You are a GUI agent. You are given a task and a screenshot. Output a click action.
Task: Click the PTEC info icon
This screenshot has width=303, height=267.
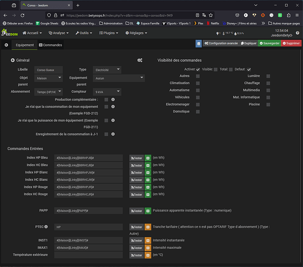tap(46, 226)
